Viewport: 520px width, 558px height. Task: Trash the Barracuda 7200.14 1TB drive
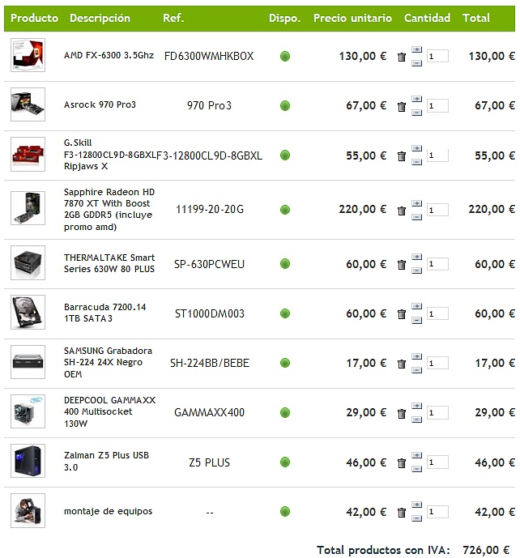402,314
